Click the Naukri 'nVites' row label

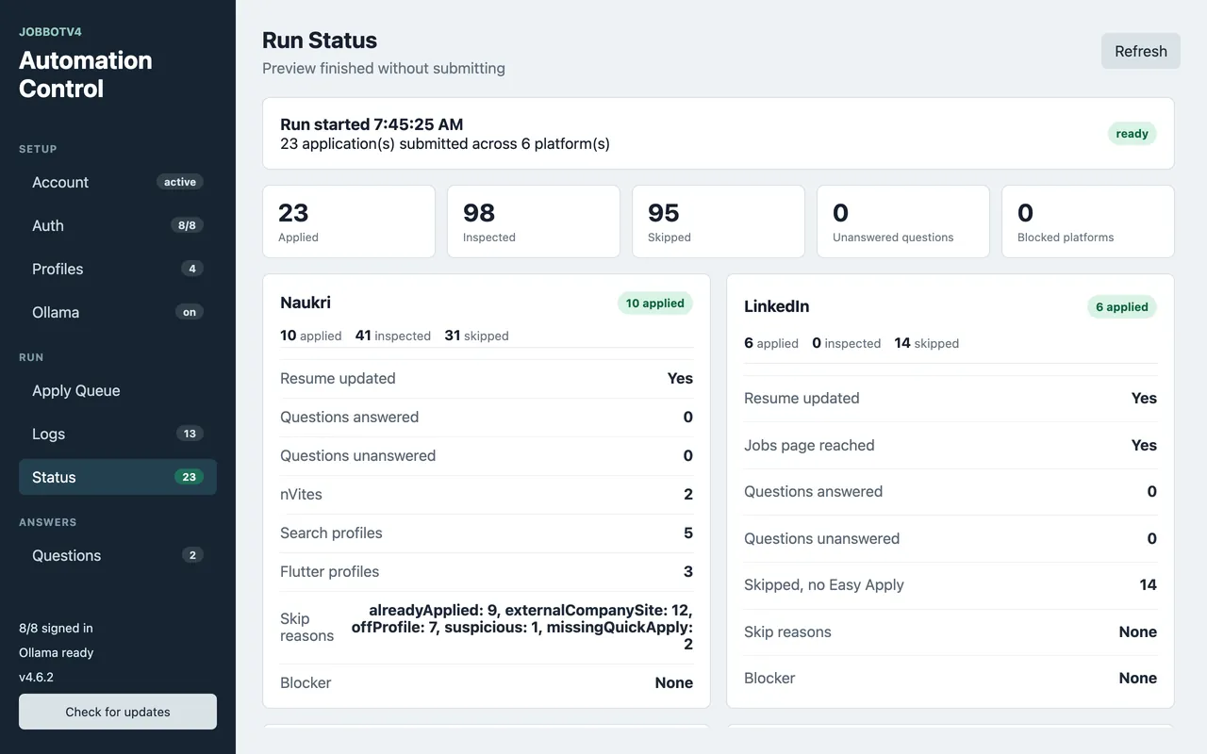[x=301, y=494]
